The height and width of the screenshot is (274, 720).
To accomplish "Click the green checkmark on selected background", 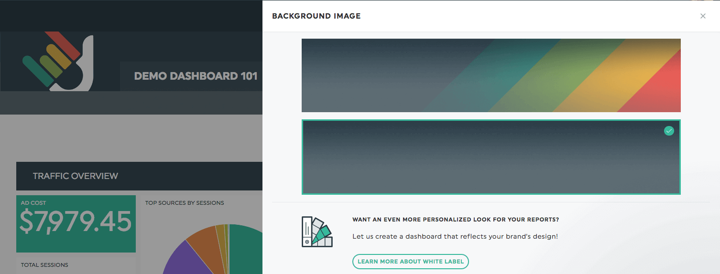I will [669, 131].
